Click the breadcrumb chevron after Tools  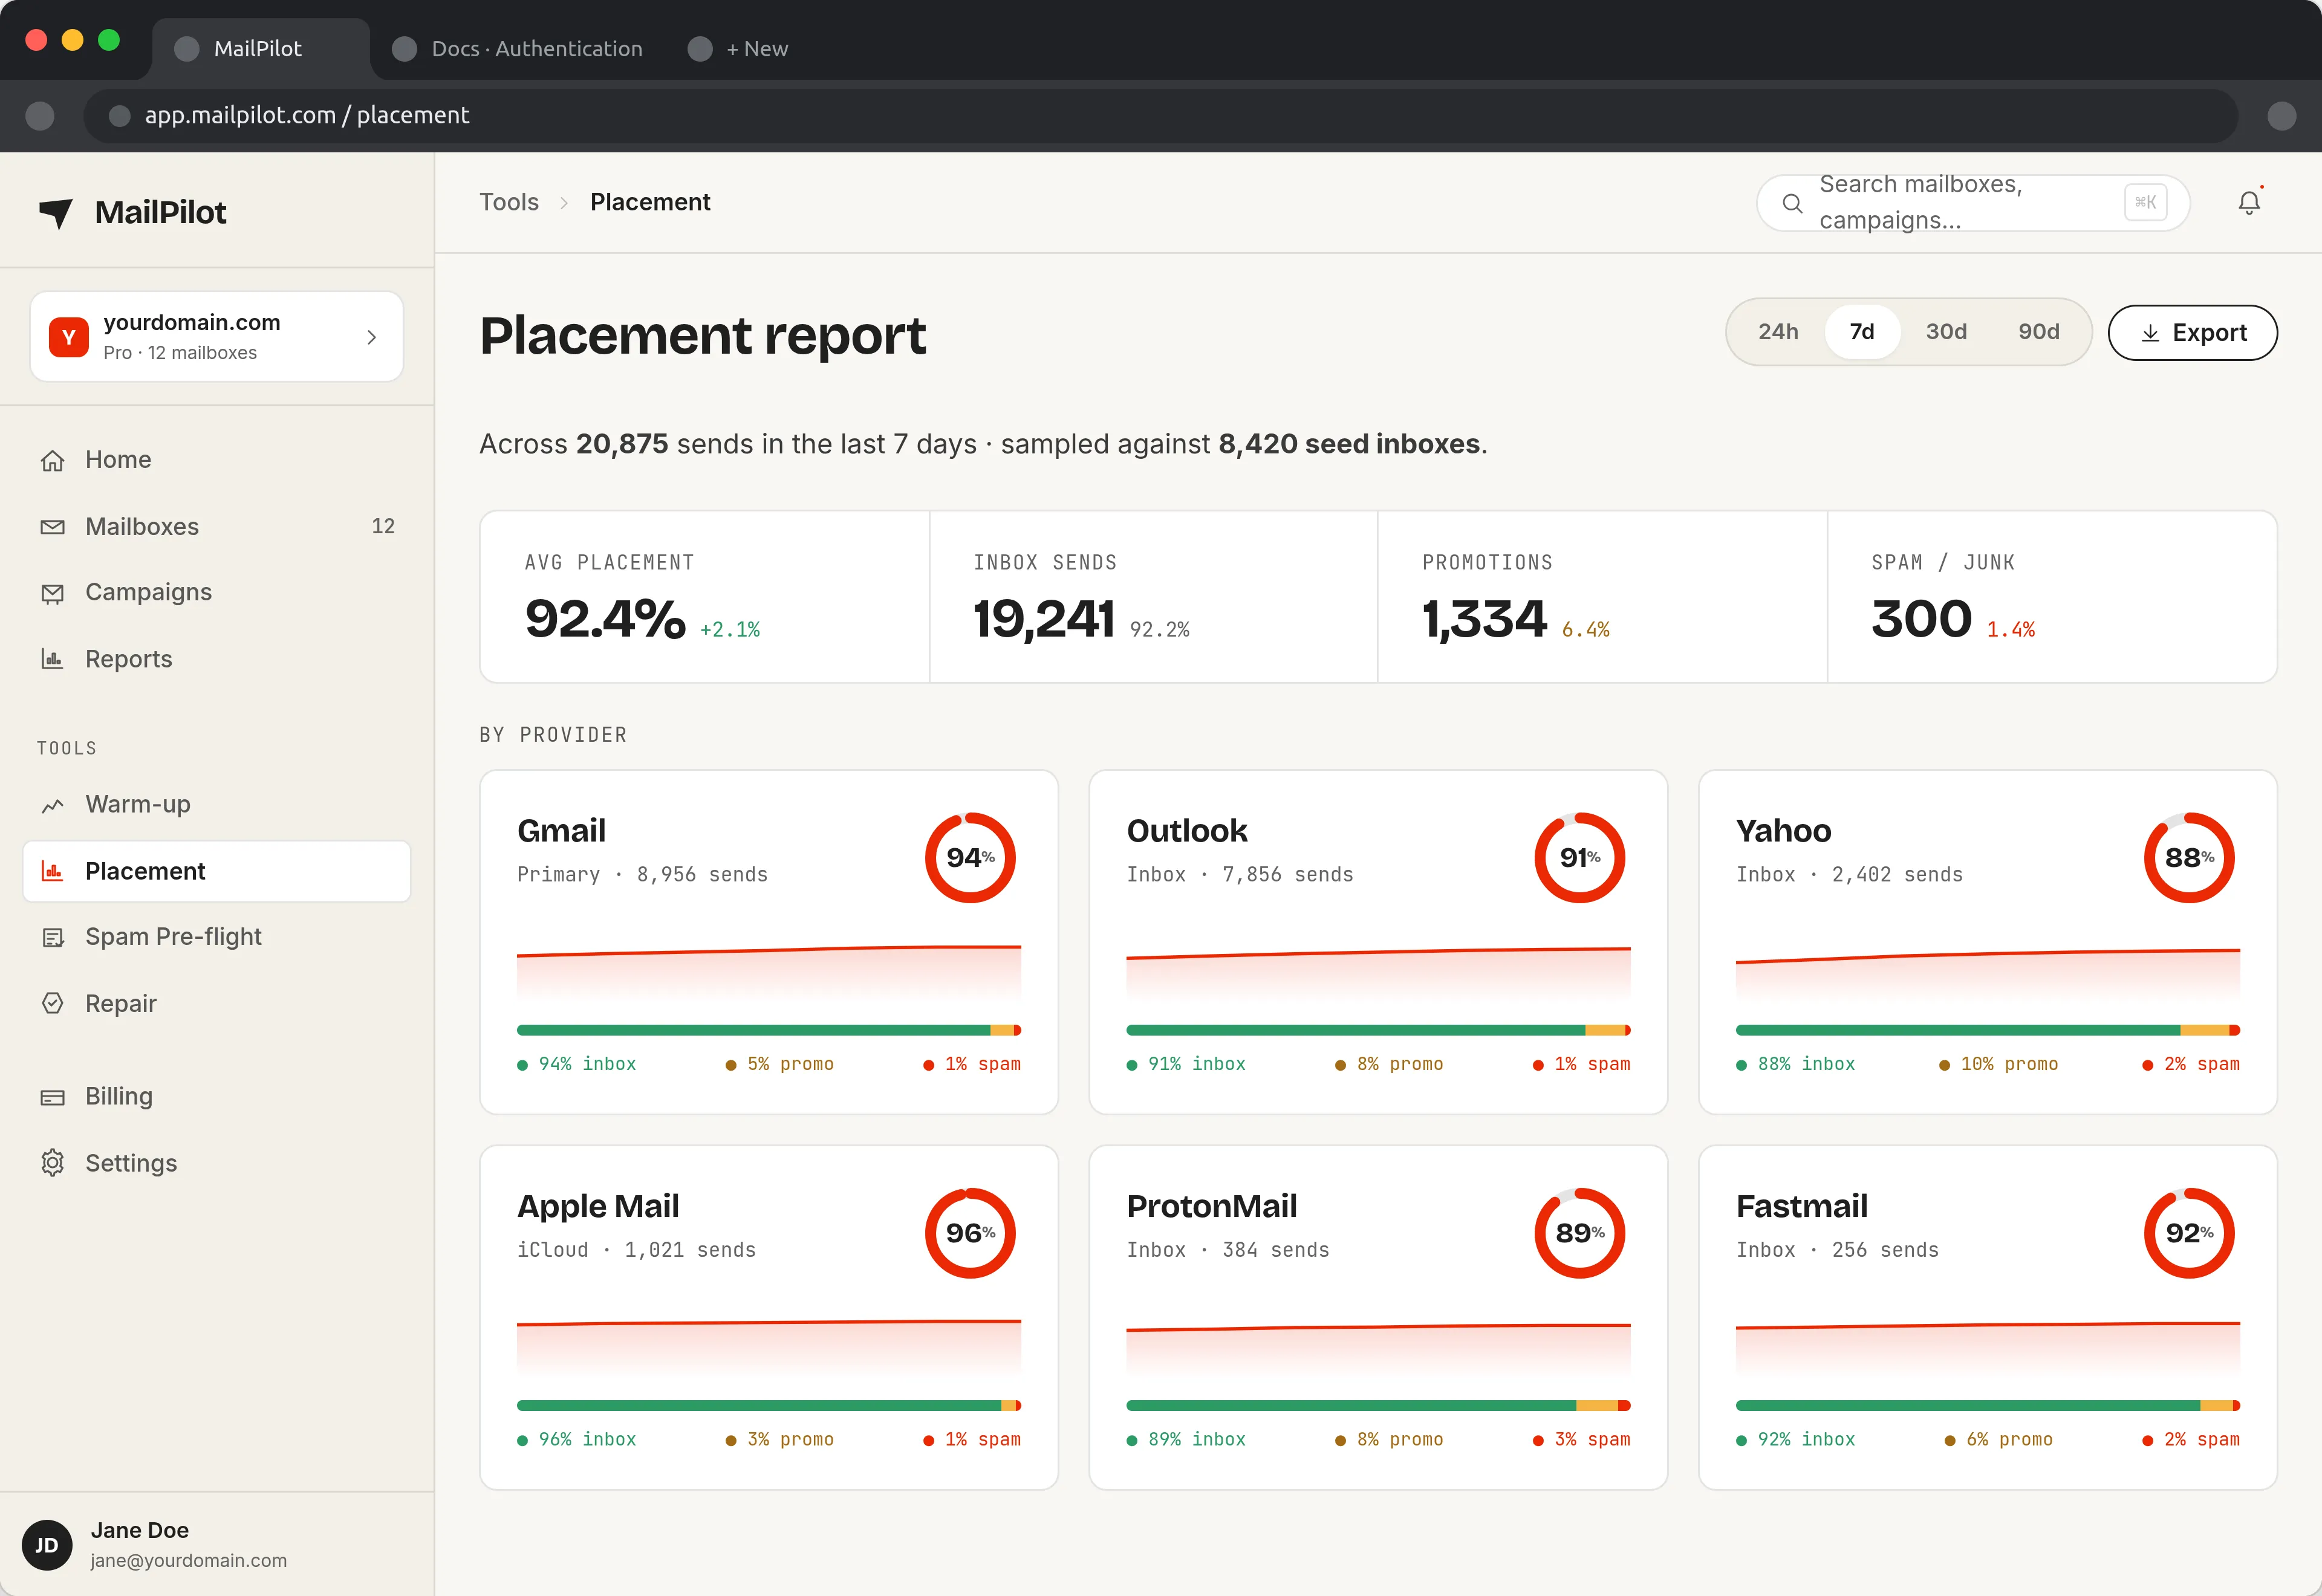tap(564, 203)
